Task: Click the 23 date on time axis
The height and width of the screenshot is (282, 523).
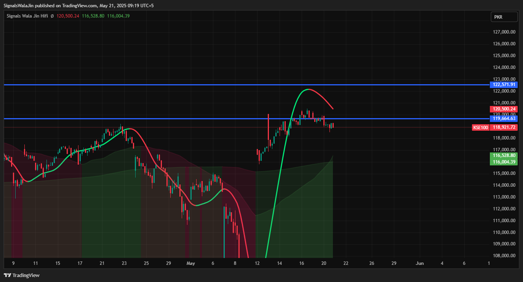Action: point(124,263)
